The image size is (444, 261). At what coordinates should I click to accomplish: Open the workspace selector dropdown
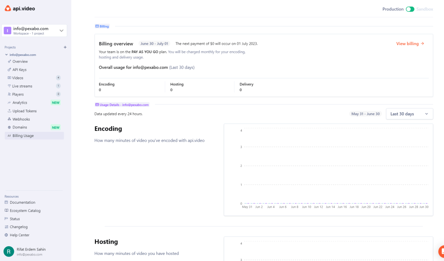tap(34, 30)
